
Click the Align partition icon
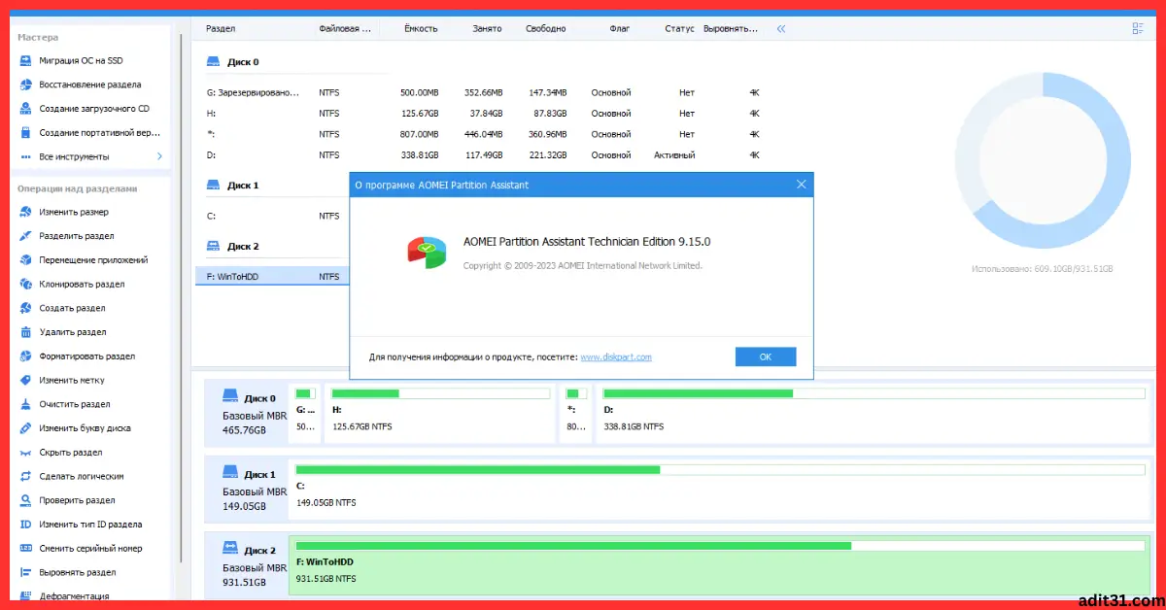coord(27,572)
